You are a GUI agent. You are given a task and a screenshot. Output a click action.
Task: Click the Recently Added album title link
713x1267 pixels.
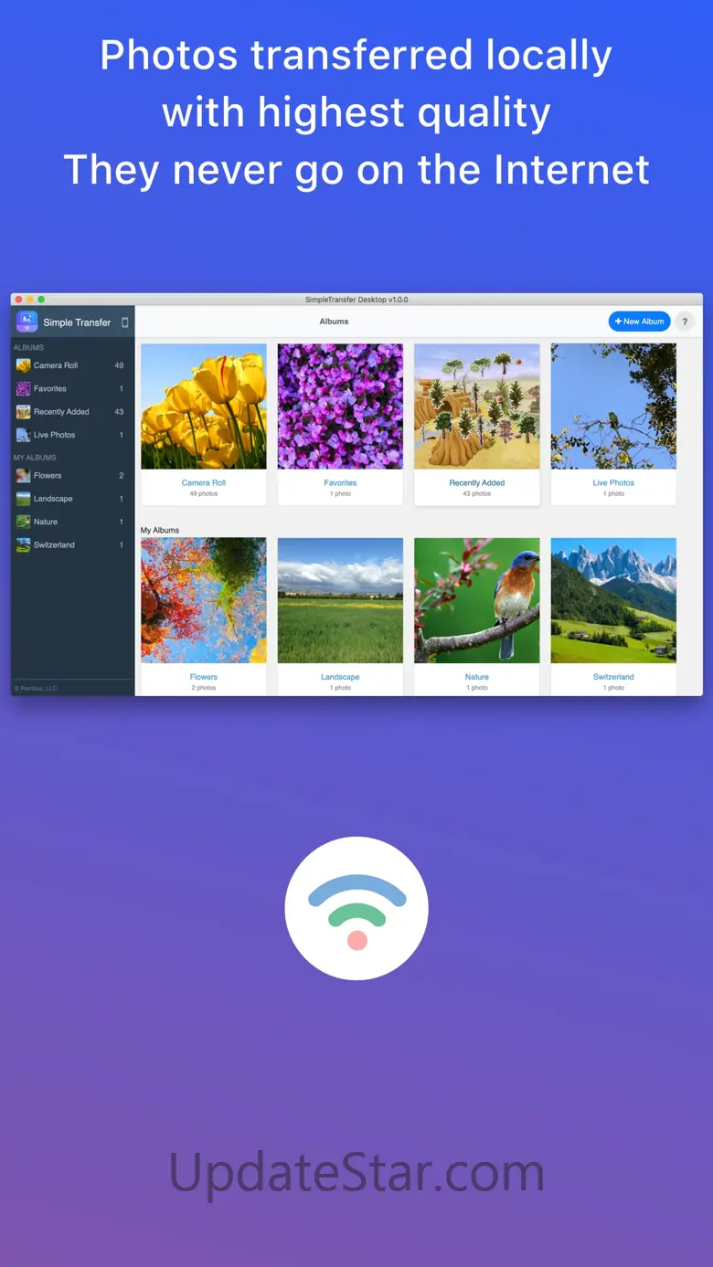point(477,483)
